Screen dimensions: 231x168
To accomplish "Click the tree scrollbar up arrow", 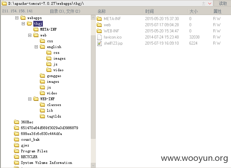I will pos(93,18).
